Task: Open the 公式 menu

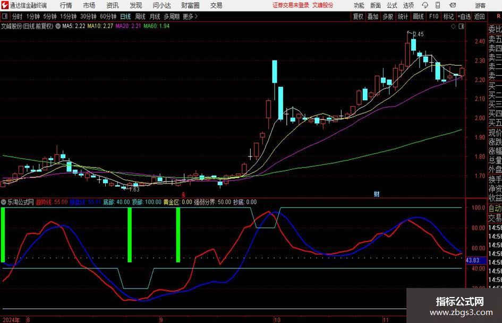Action: tap(392, 5)
